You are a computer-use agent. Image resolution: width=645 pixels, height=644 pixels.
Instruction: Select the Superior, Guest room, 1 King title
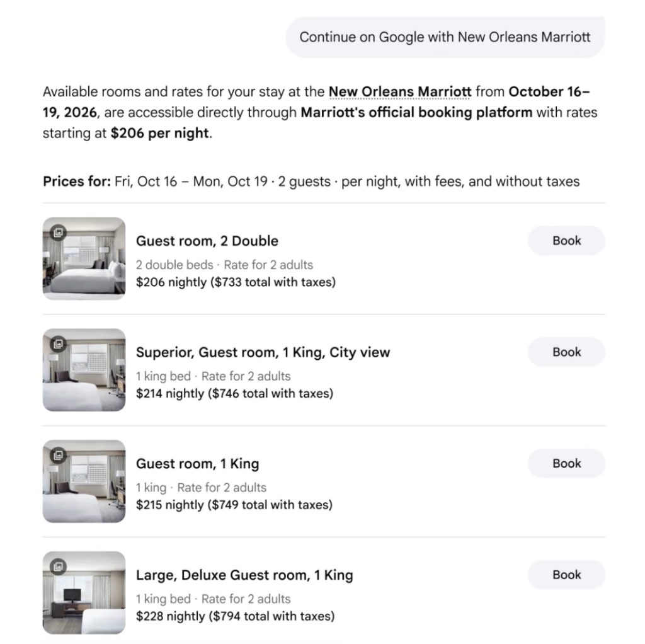tap(263, 353)
